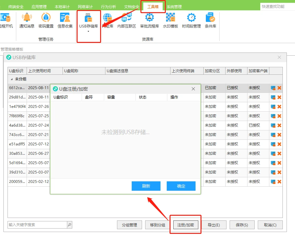This screenshot has width=295, height=237.
Task: Click the 注册/加密 button
Action: pos(186,225)
